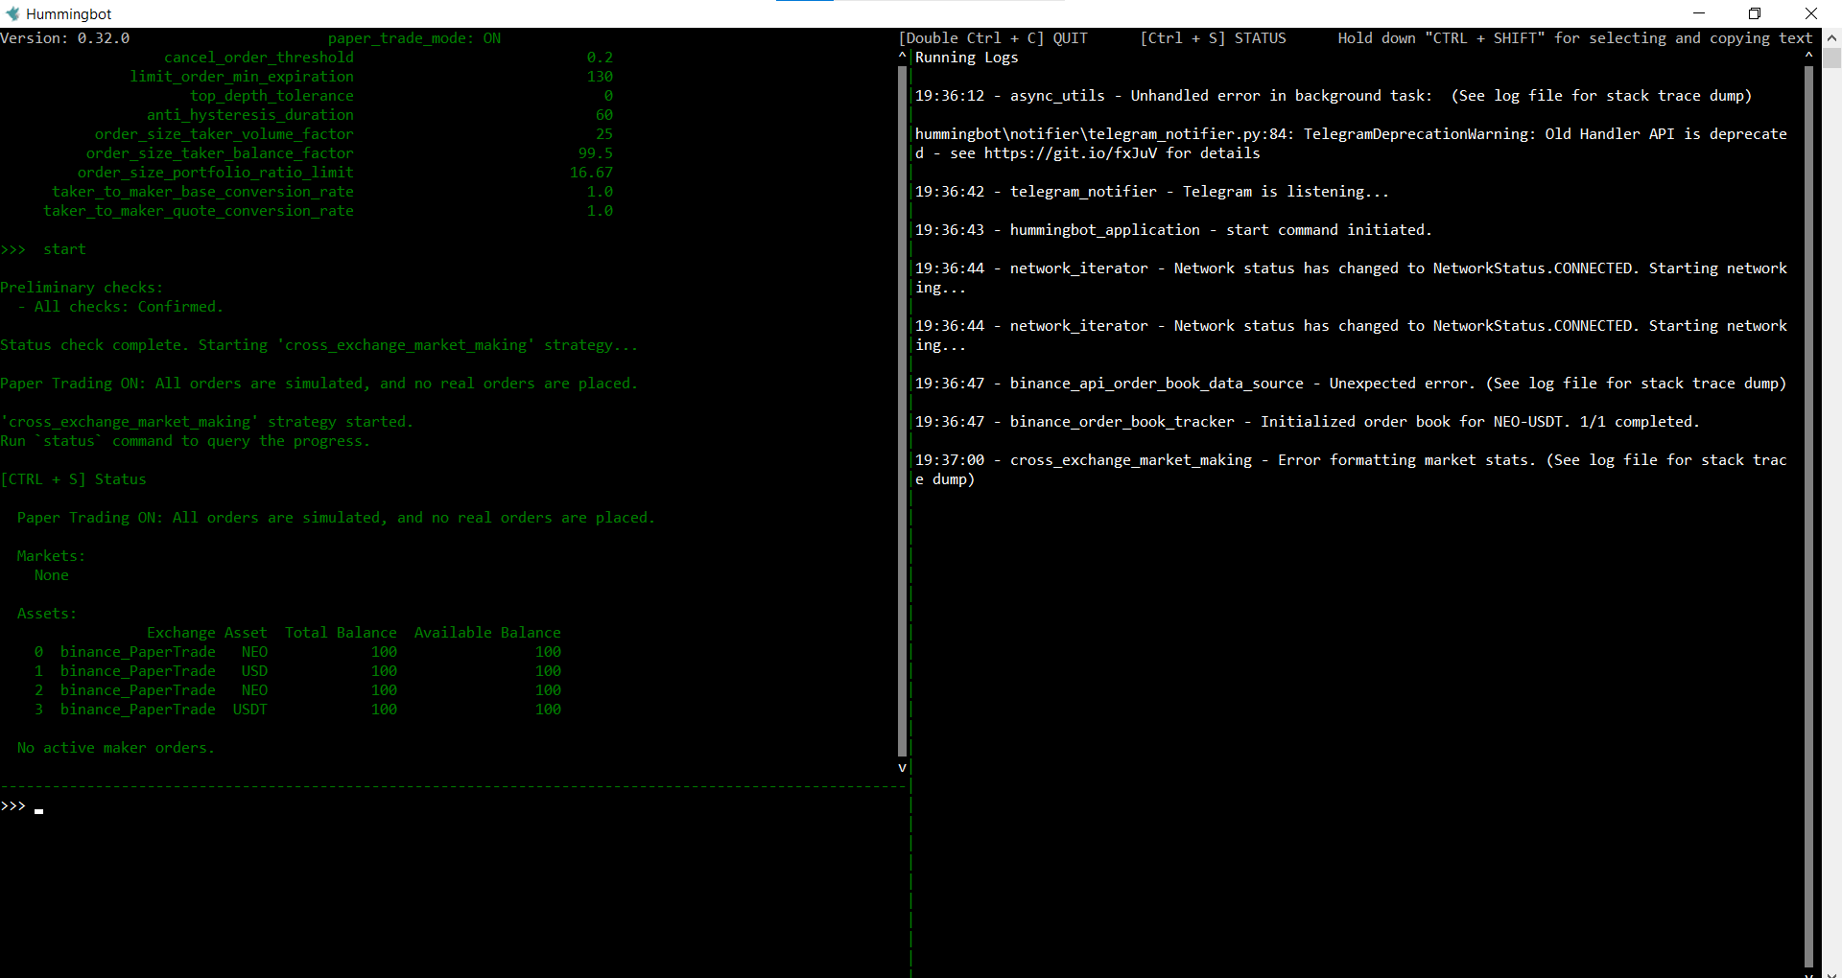This screenshot has height=978, width=1842.
Task: Click the 16.67 portfolio ratio limit value
Action: 591,173
